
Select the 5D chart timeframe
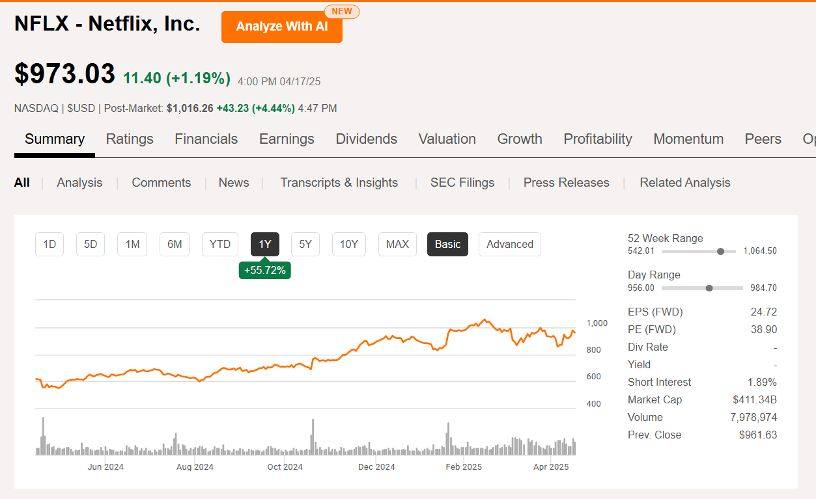(x=90, y=244)
